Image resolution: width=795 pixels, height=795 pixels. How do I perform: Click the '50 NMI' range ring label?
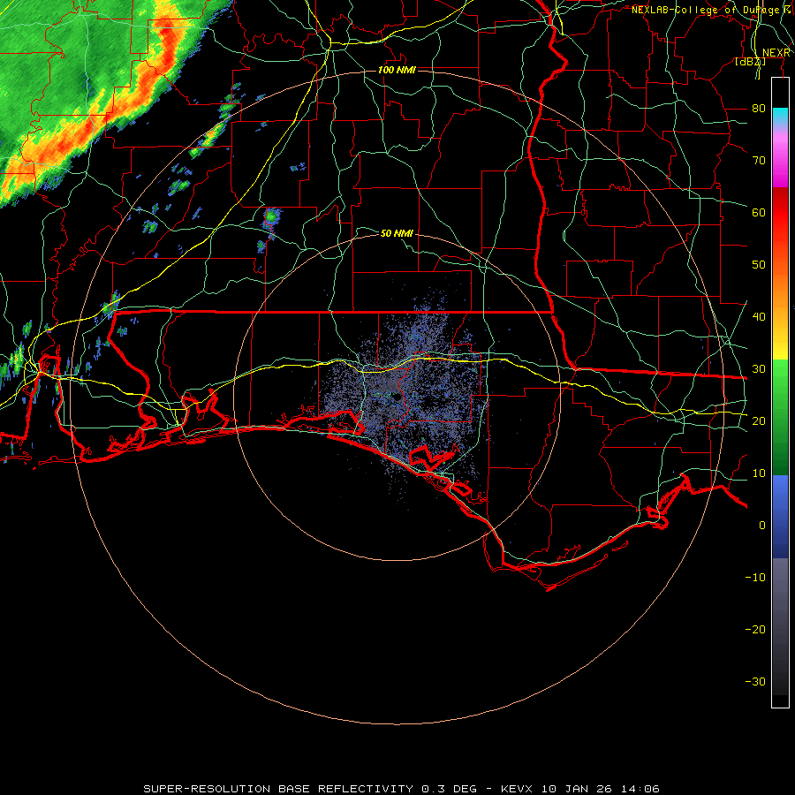[397, 233]
